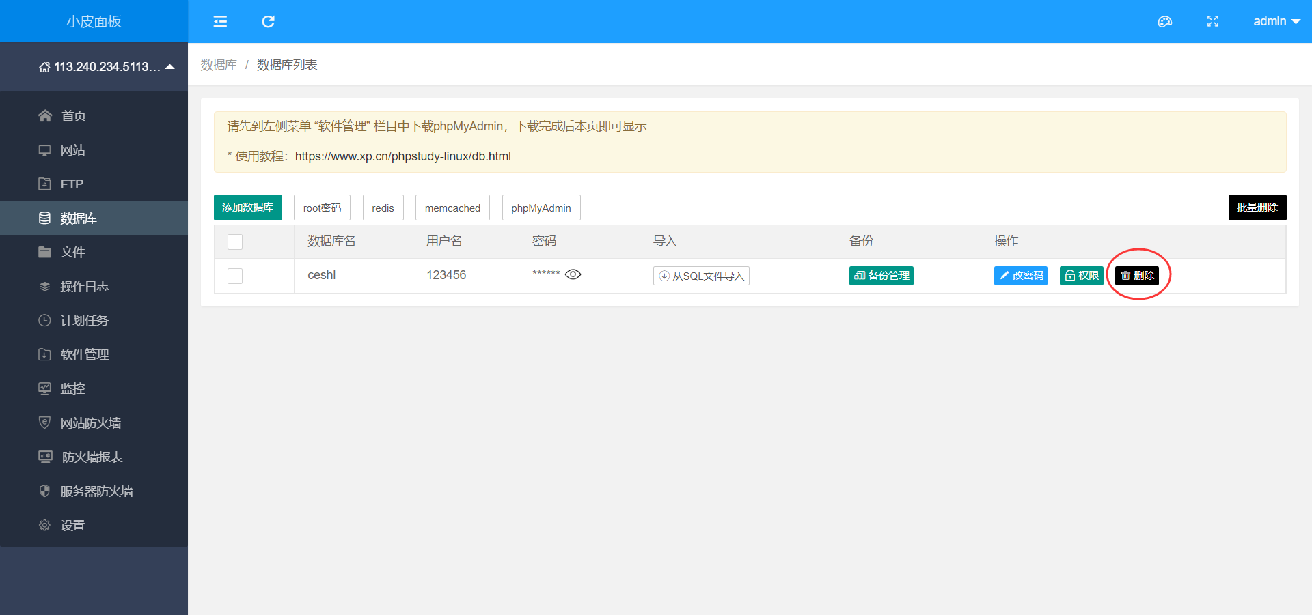1312x615 pixels.
Task: Open 计划任务 in the sidebar
Action: click(94, 321)
